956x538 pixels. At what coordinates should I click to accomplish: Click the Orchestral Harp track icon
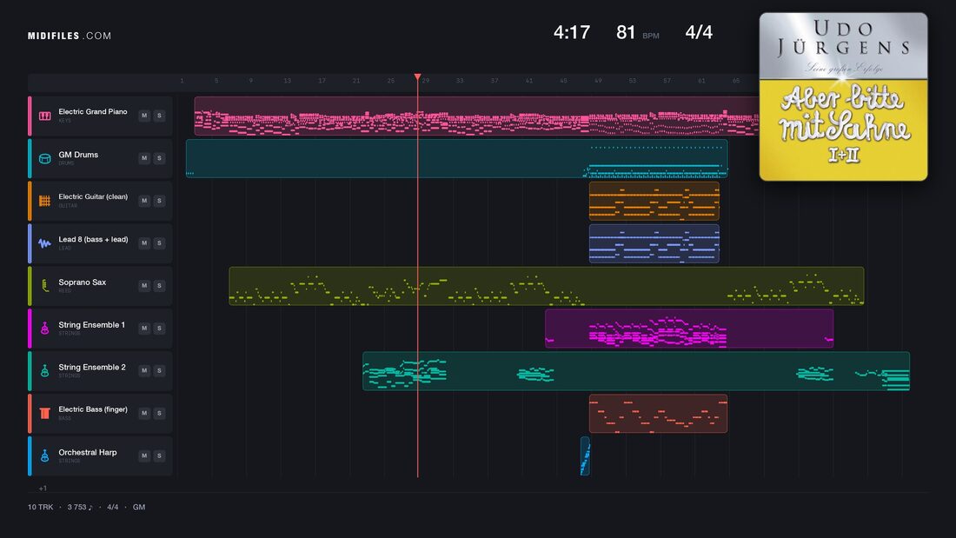(x=44, y=455)
